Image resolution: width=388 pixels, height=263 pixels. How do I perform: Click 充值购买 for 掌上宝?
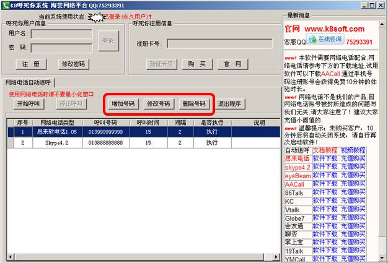(x=353, y=242)
